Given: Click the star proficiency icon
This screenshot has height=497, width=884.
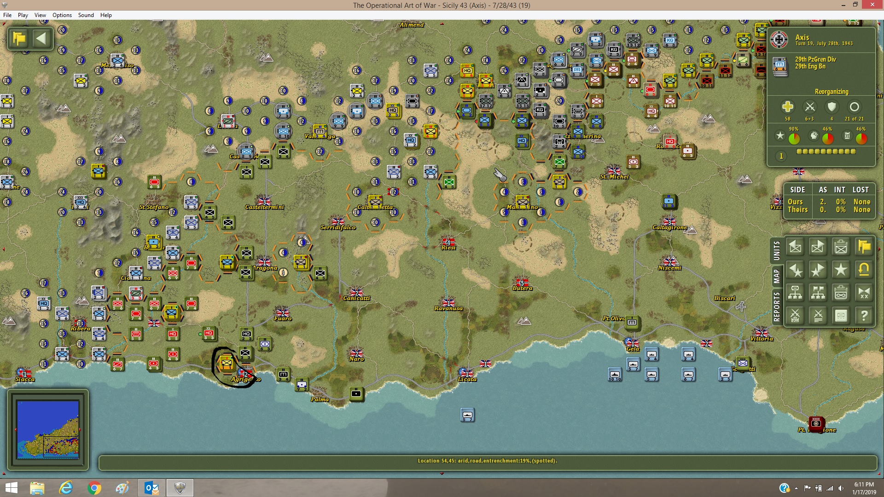Looking at the screenshot, I should (780, 136).
